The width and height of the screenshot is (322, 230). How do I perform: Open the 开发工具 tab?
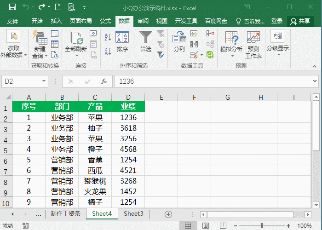tap(186, 21)
